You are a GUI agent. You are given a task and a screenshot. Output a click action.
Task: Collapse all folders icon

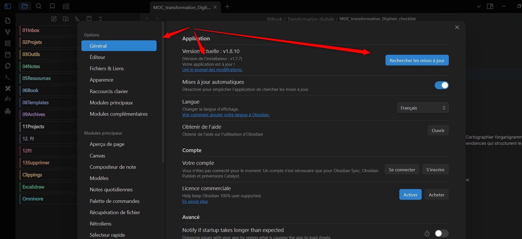point(100,19)
